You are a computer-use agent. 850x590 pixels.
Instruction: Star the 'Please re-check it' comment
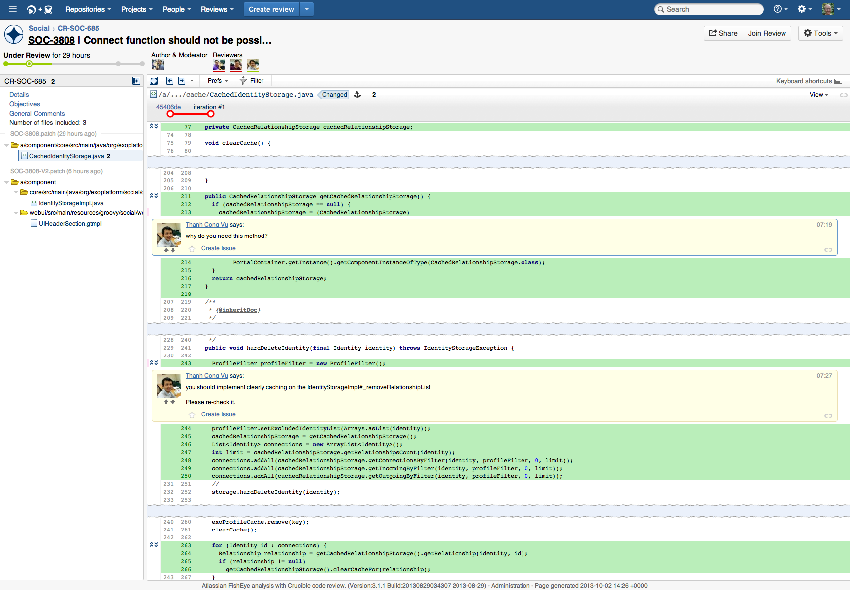(192, 415)
